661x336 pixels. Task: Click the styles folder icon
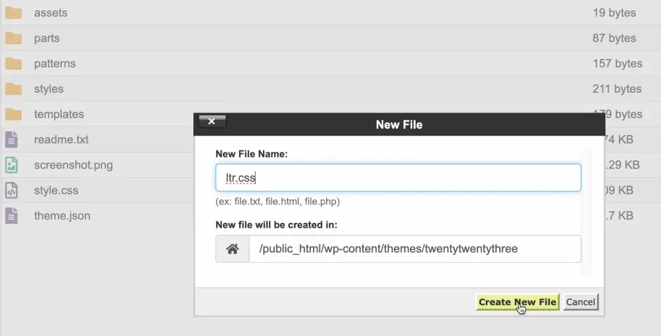[13, 89]
